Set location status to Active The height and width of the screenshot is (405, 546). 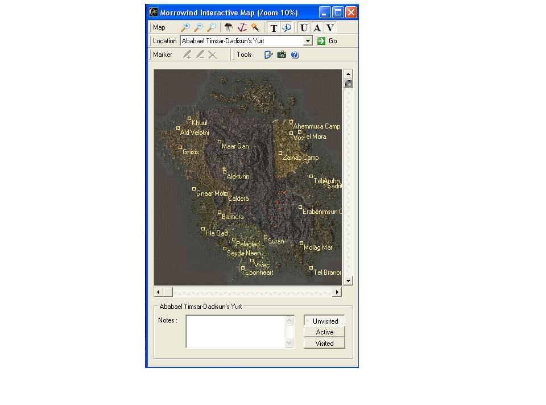(x=324, y=332)
